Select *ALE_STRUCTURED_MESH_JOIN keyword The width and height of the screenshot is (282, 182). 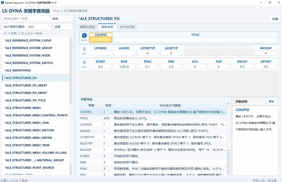point(36,123)
